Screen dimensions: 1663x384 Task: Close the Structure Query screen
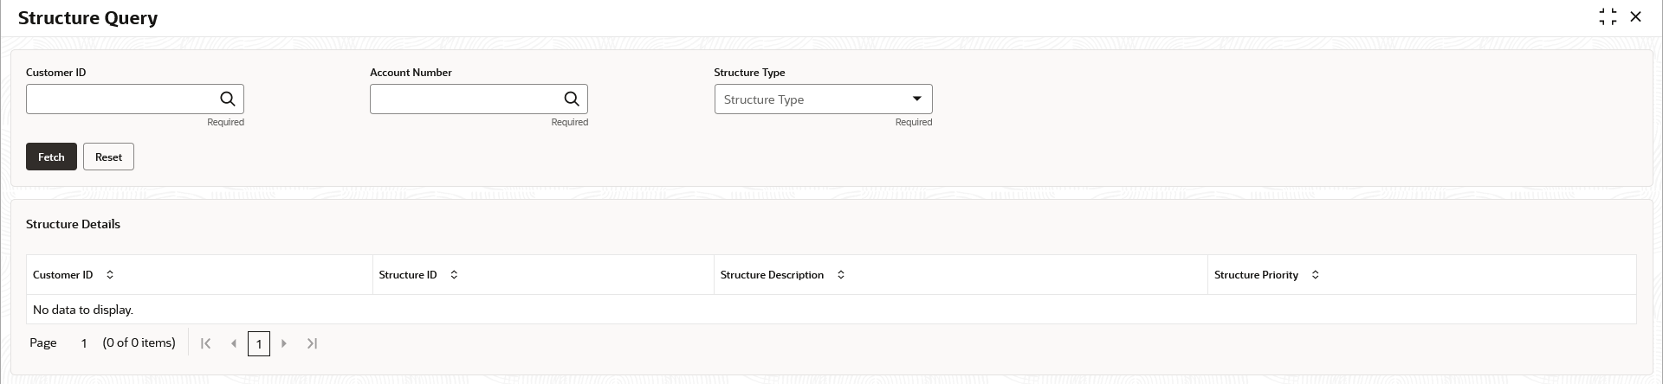(1635, 17)
